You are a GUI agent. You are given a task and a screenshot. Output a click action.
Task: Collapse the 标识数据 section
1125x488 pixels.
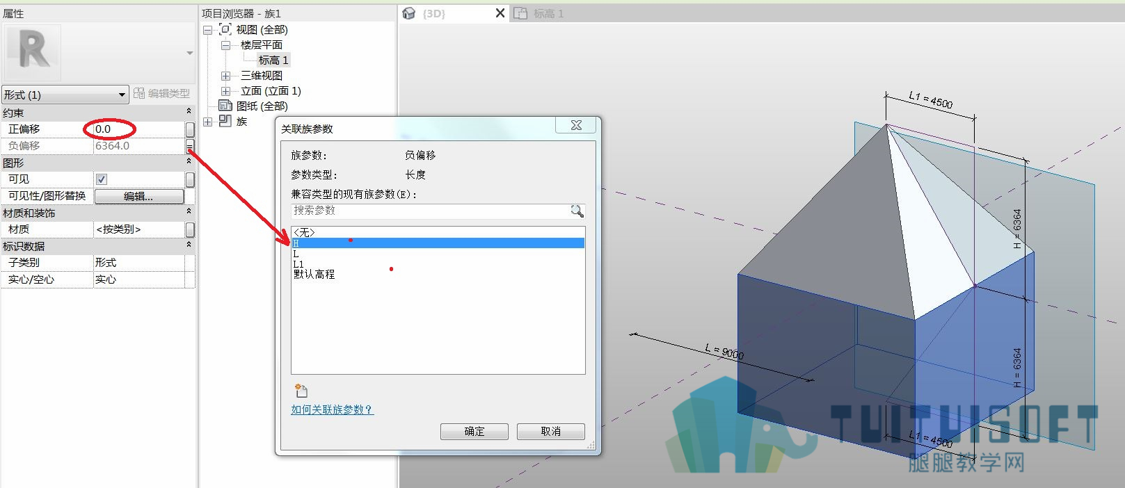[x=189, y=245]
